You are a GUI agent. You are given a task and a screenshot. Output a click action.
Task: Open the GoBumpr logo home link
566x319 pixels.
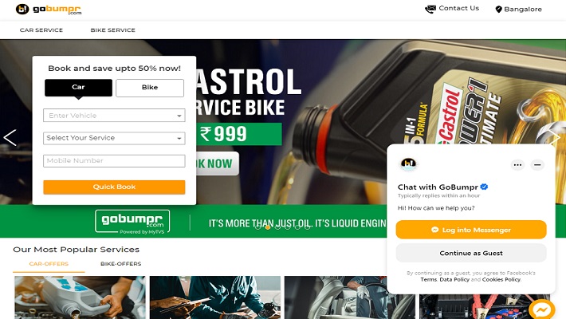(x=49, y=9)
